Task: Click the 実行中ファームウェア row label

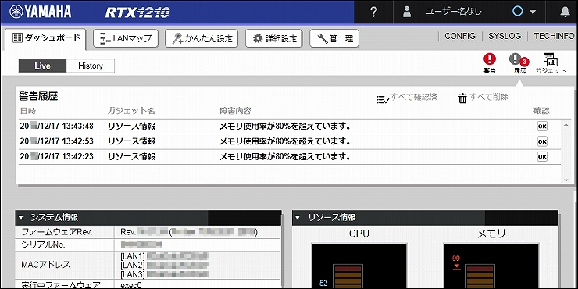Action: click(61, 284)
